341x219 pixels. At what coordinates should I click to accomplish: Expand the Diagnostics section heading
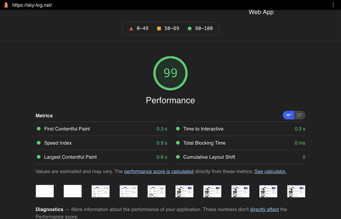(49, 209)
